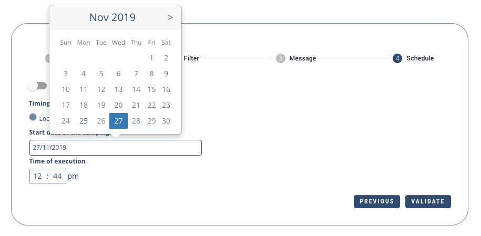Select November 27 in calendar
Image resolution: width=481 pixels, height=236 pixels.
pos(118,121)
